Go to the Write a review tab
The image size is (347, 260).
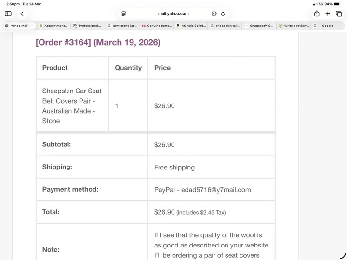point(294,26)
